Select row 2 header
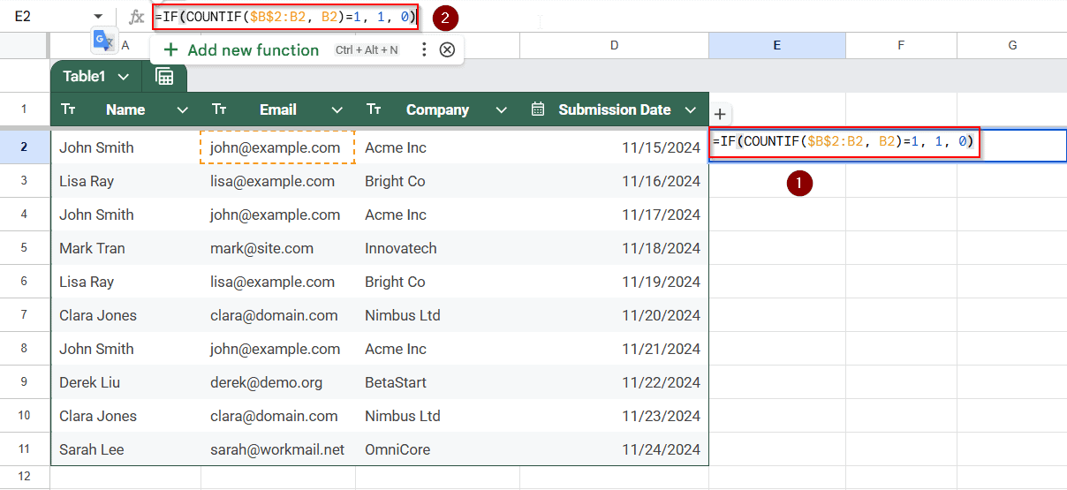The height and width of the screenshot is (490, 1067). [x=25, y=147]
